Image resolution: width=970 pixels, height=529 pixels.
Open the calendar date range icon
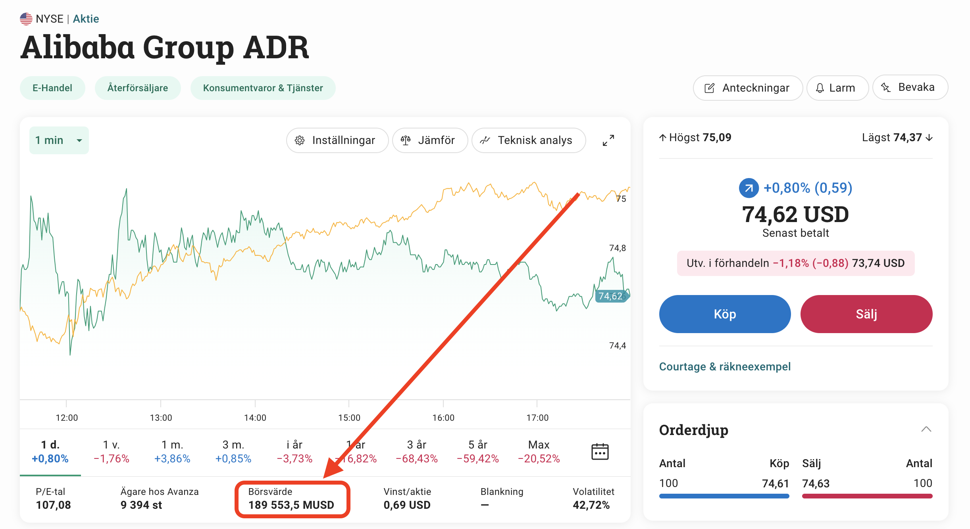point(600,451)
